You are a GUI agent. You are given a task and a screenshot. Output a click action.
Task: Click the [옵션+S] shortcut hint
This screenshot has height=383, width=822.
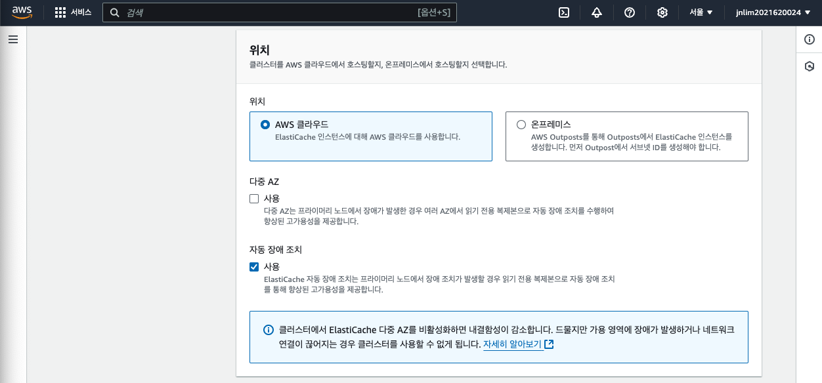tap(433, 12)
